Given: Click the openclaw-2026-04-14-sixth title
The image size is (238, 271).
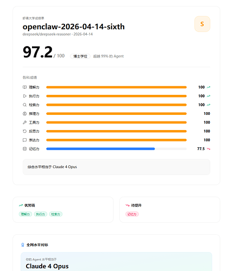Looking at the screenshot, I should (x=74, y=27).
